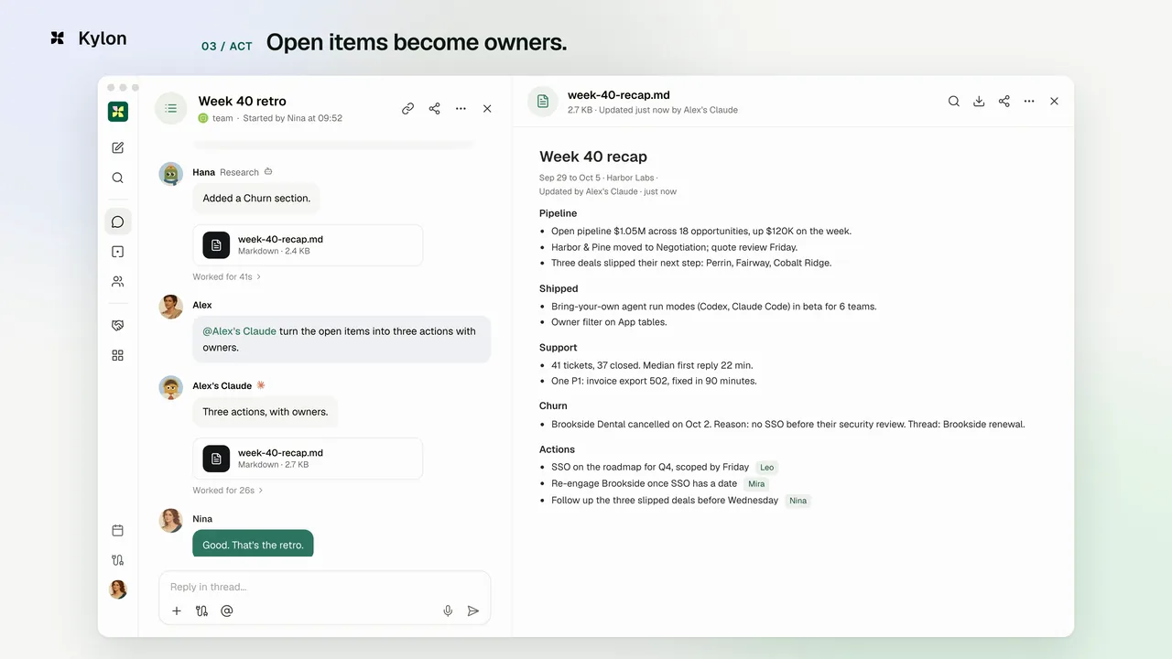
Task: Click the Reply in thread input field
Action: pyautogui.click(x=325, y=587)
